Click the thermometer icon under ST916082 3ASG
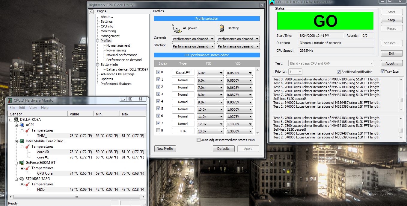407x206 pixels. [28, 184]
